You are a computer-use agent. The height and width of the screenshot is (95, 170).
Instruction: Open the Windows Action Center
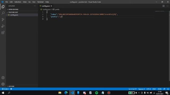(167, 93)
